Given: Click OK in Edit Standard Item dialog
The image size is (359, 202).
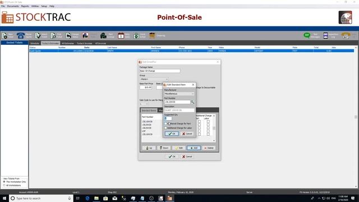Looking at the screenshot, I should pyautogui.click(x=172, y=134).
